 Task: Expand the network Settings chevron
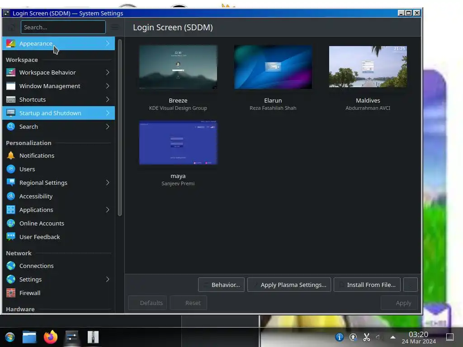click(108, 279)
